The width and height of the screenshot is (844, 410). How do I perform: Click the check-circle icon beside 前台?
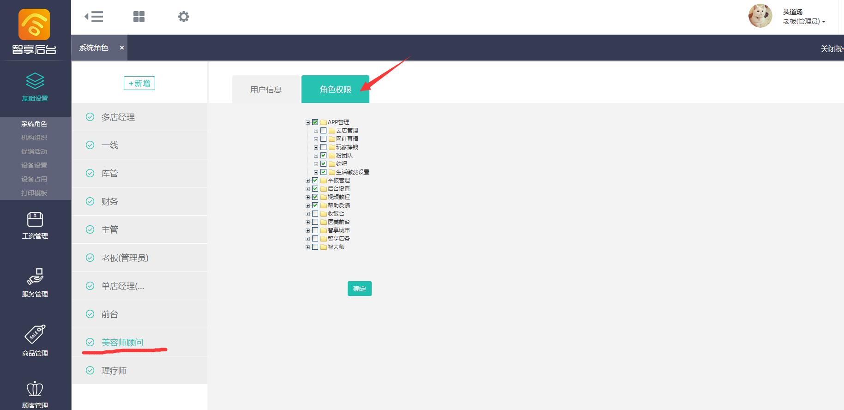90,314
